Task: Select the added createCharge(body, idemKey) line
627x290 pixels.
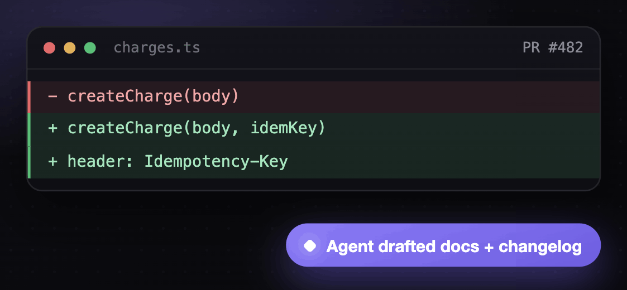Action: coord(314,129)
